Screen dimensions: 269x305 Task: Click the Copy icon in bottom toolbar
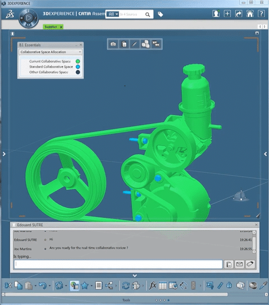coord(19,286)
